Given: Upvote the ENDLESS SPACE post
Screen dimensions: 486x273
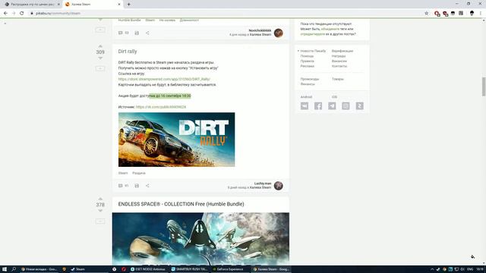Looking at the screenshot, I should (100, 199).
